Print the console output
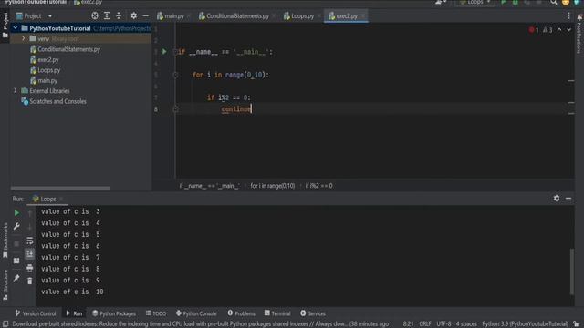The image size is (584, 328). tap(30, 267)
